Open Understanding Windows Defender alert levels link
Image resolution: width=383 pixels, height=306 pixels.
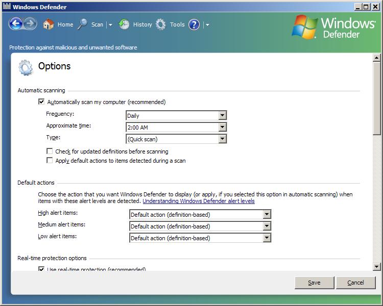coord(199,201)
